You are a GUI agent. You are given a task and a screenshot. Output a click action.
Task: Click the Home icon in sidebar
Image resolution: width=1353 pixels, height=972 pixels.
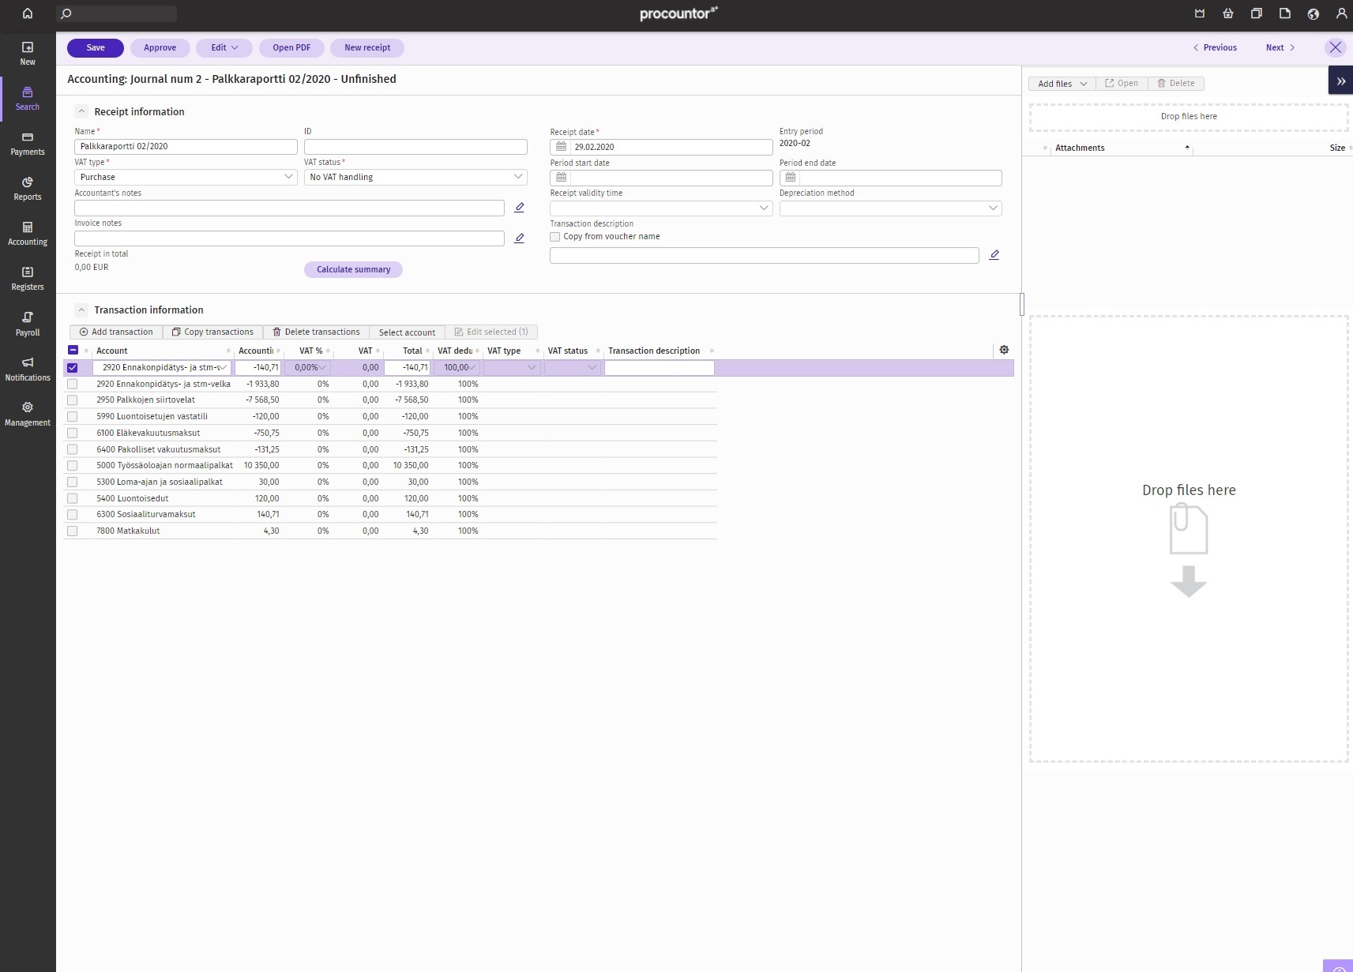(x=27, y=13)
